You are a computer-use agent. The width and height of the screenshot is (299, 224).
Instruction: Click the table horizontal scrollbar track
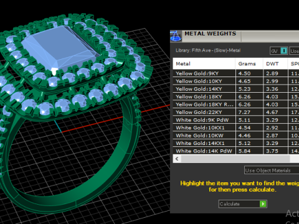[235, 159]
